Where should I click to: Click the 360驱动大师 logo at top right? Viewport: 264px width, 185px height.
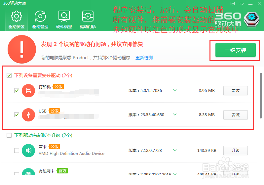point(237,20)
